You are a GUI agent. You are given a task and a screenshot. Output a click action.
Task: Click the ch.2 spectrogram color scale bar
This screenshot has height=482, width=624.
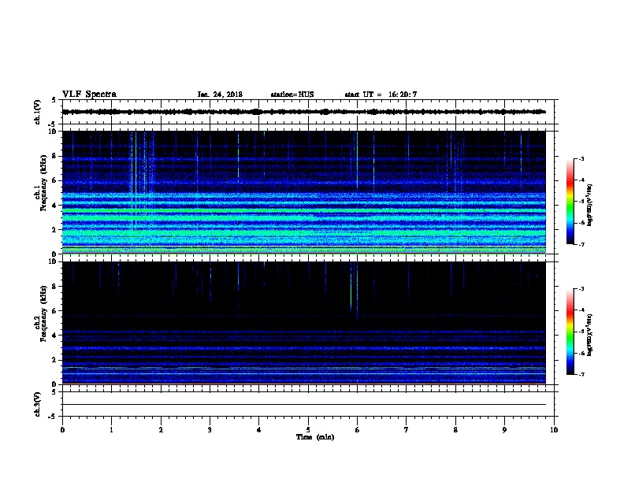(570, 332)
